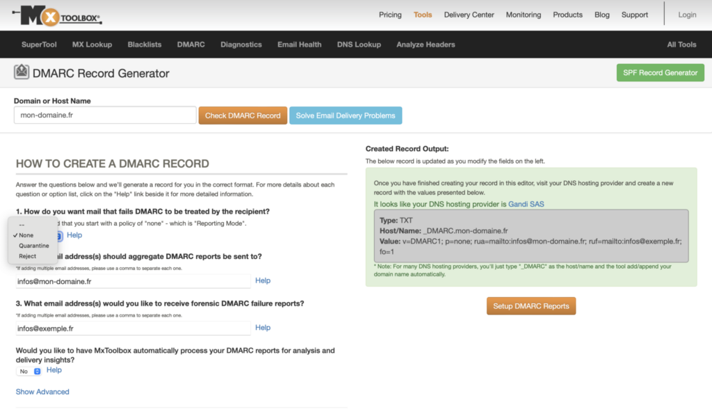Open the Gandi SAS provider link
Image resolution: width=712 pixels, height=412 pixels.
[x=526, y=204]
